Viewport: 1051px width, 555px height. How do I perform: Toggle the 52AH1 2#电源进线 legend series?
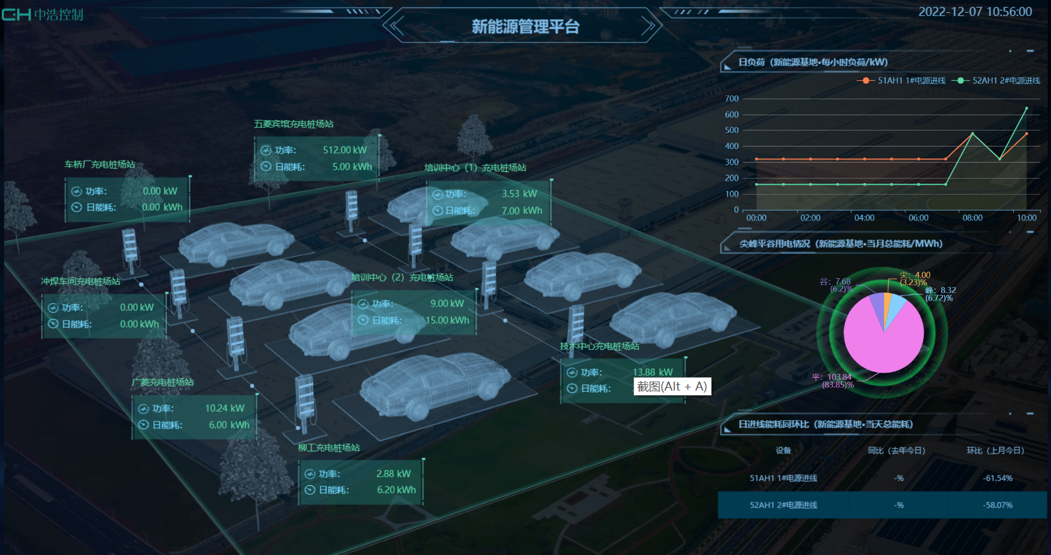pyautogui.click(x=998, y=80)
